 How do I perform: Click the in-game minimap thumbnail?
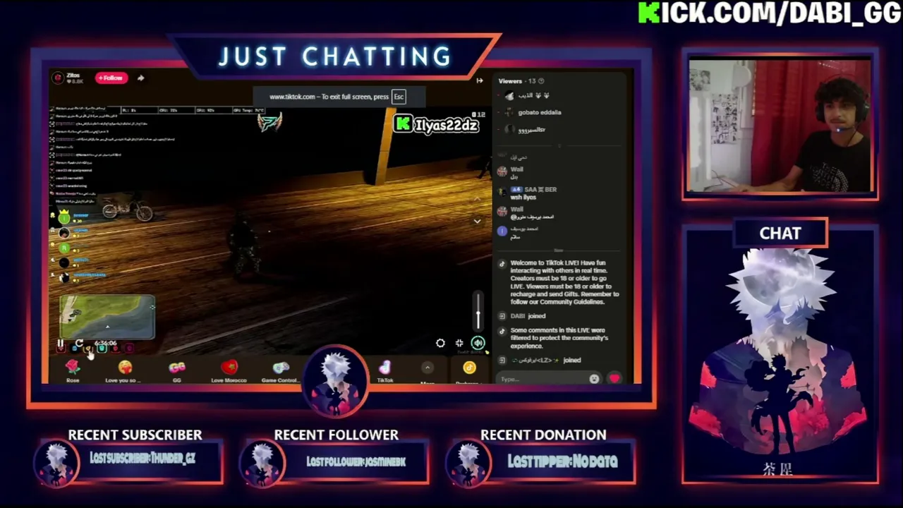pyautogui.click(x=107, y=317)
